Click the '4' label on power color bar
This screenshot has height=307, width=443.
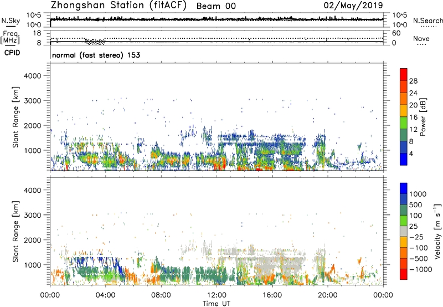(x=411, y=154)
